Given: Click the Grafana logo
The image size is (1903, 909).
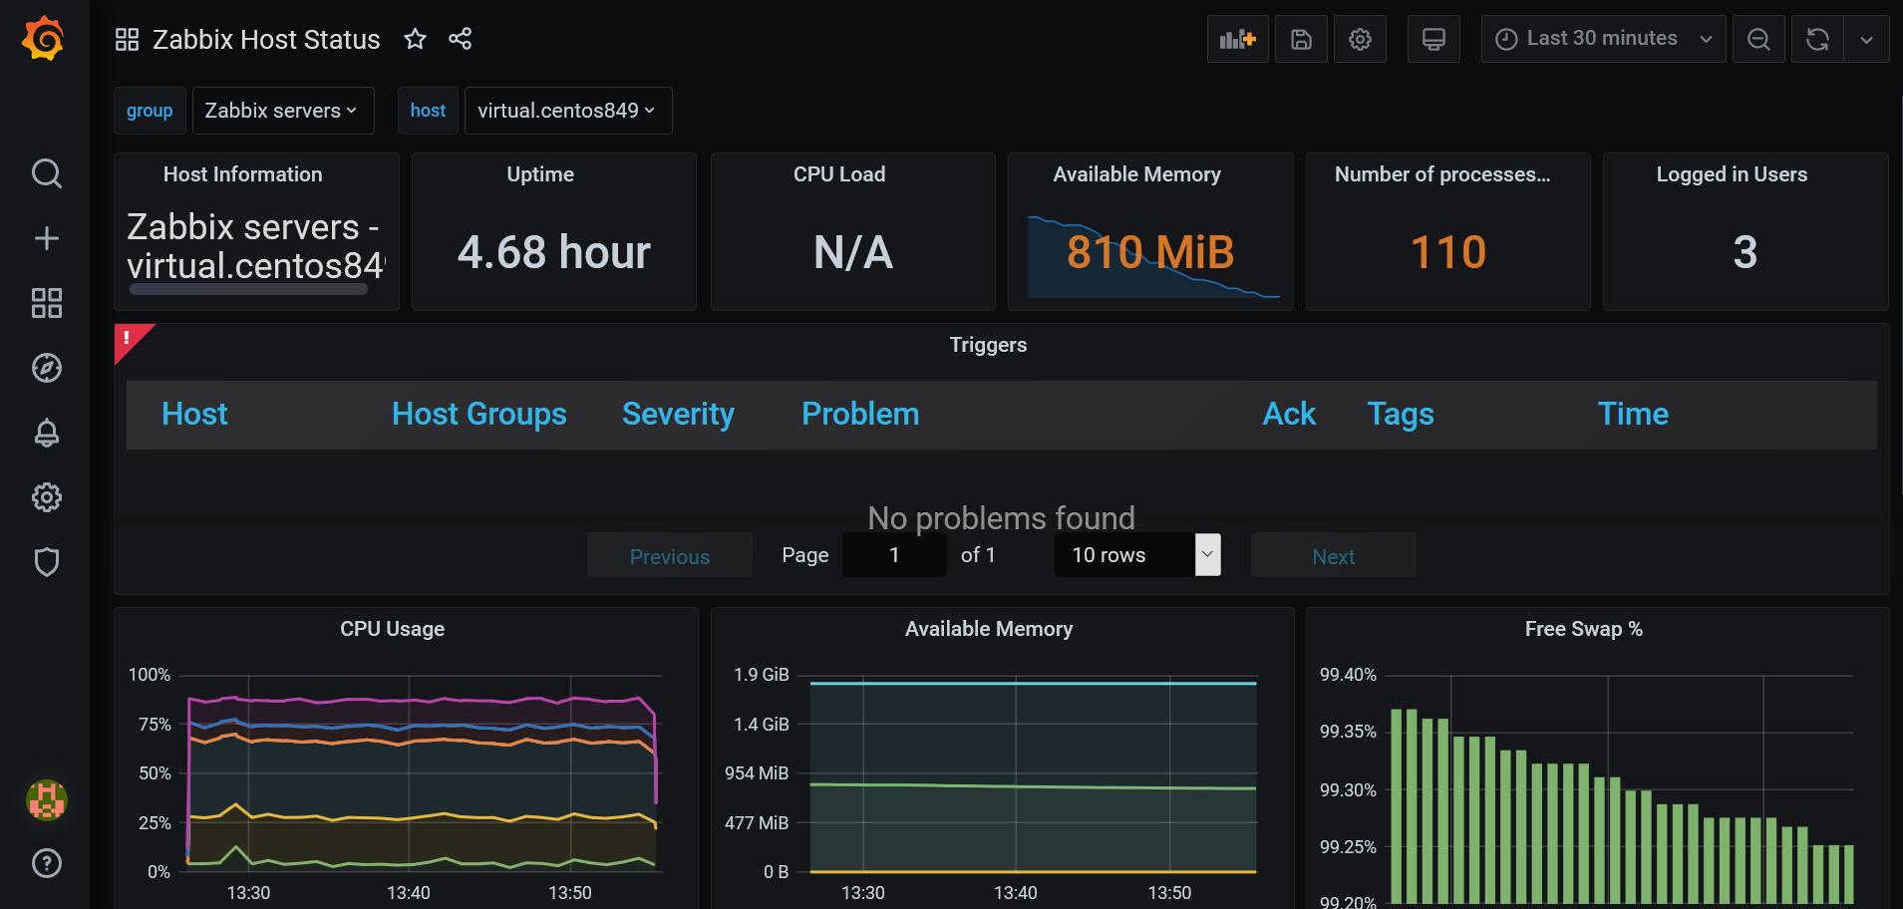Looking at the screenshot, I should click(x=41, y=39).
